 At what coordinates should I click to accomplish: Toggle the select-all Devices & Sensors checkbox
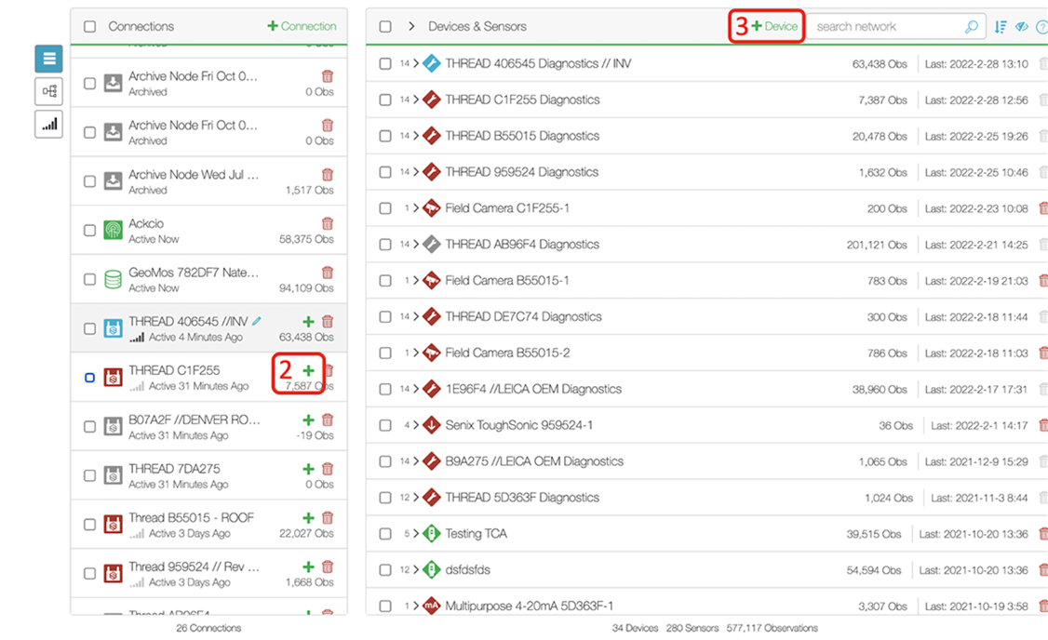(385, 27)
